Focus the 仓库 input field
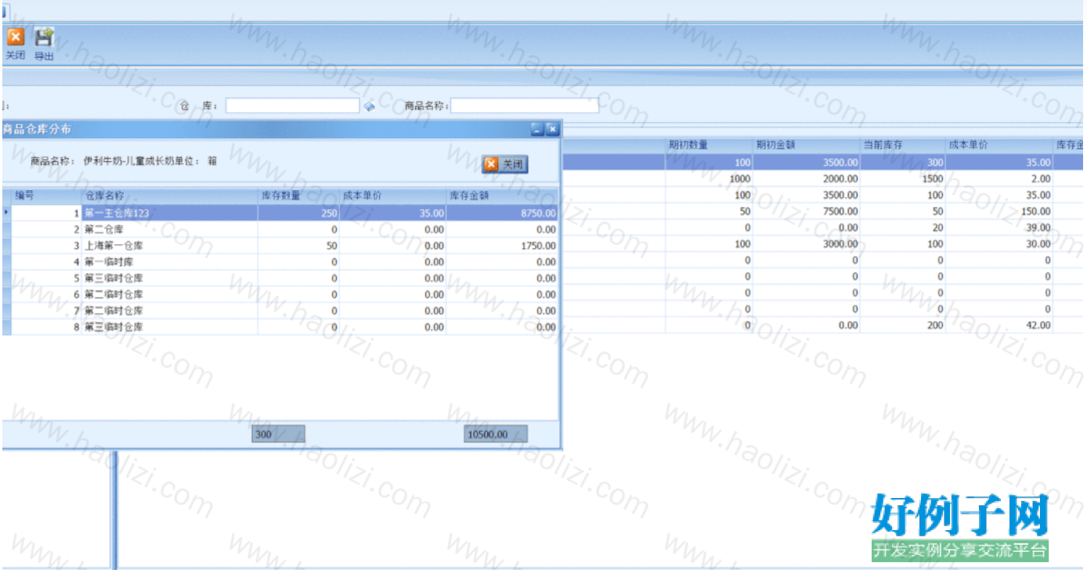The width and height of the screenshot is (1087, 570). (292, 106)
